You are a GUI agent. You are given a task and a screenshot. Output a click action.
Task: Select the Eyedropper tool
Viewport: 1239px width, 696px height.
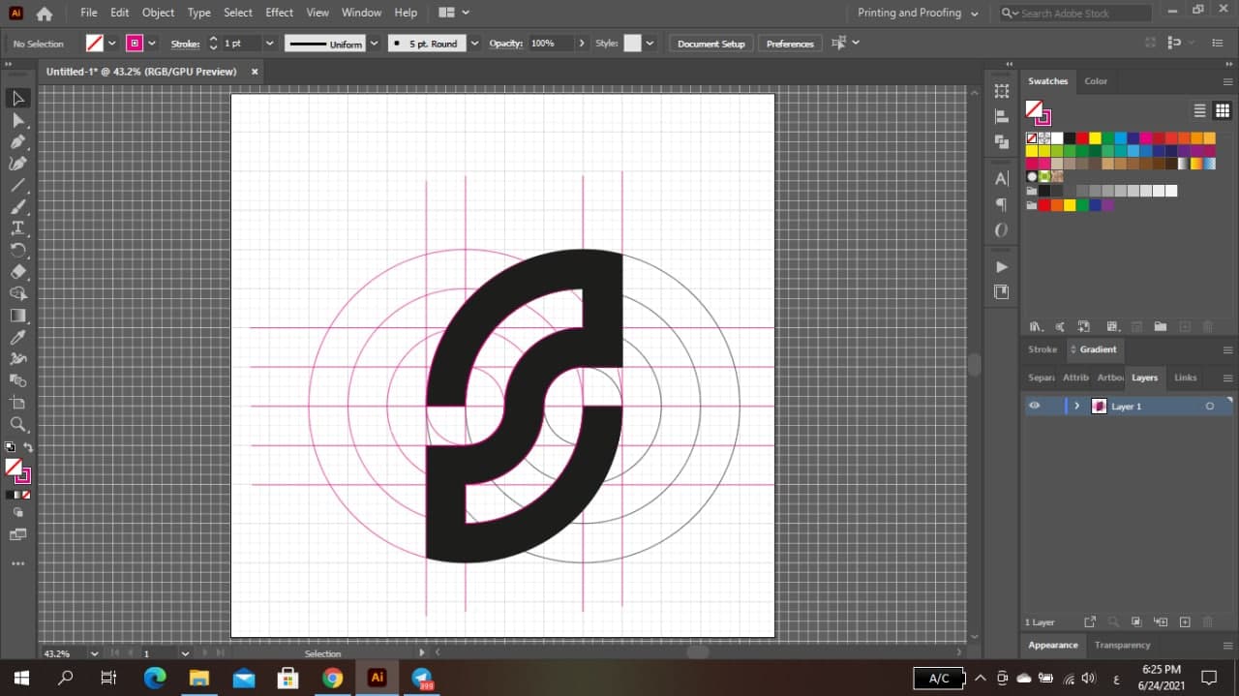click(x=17, y=337)
